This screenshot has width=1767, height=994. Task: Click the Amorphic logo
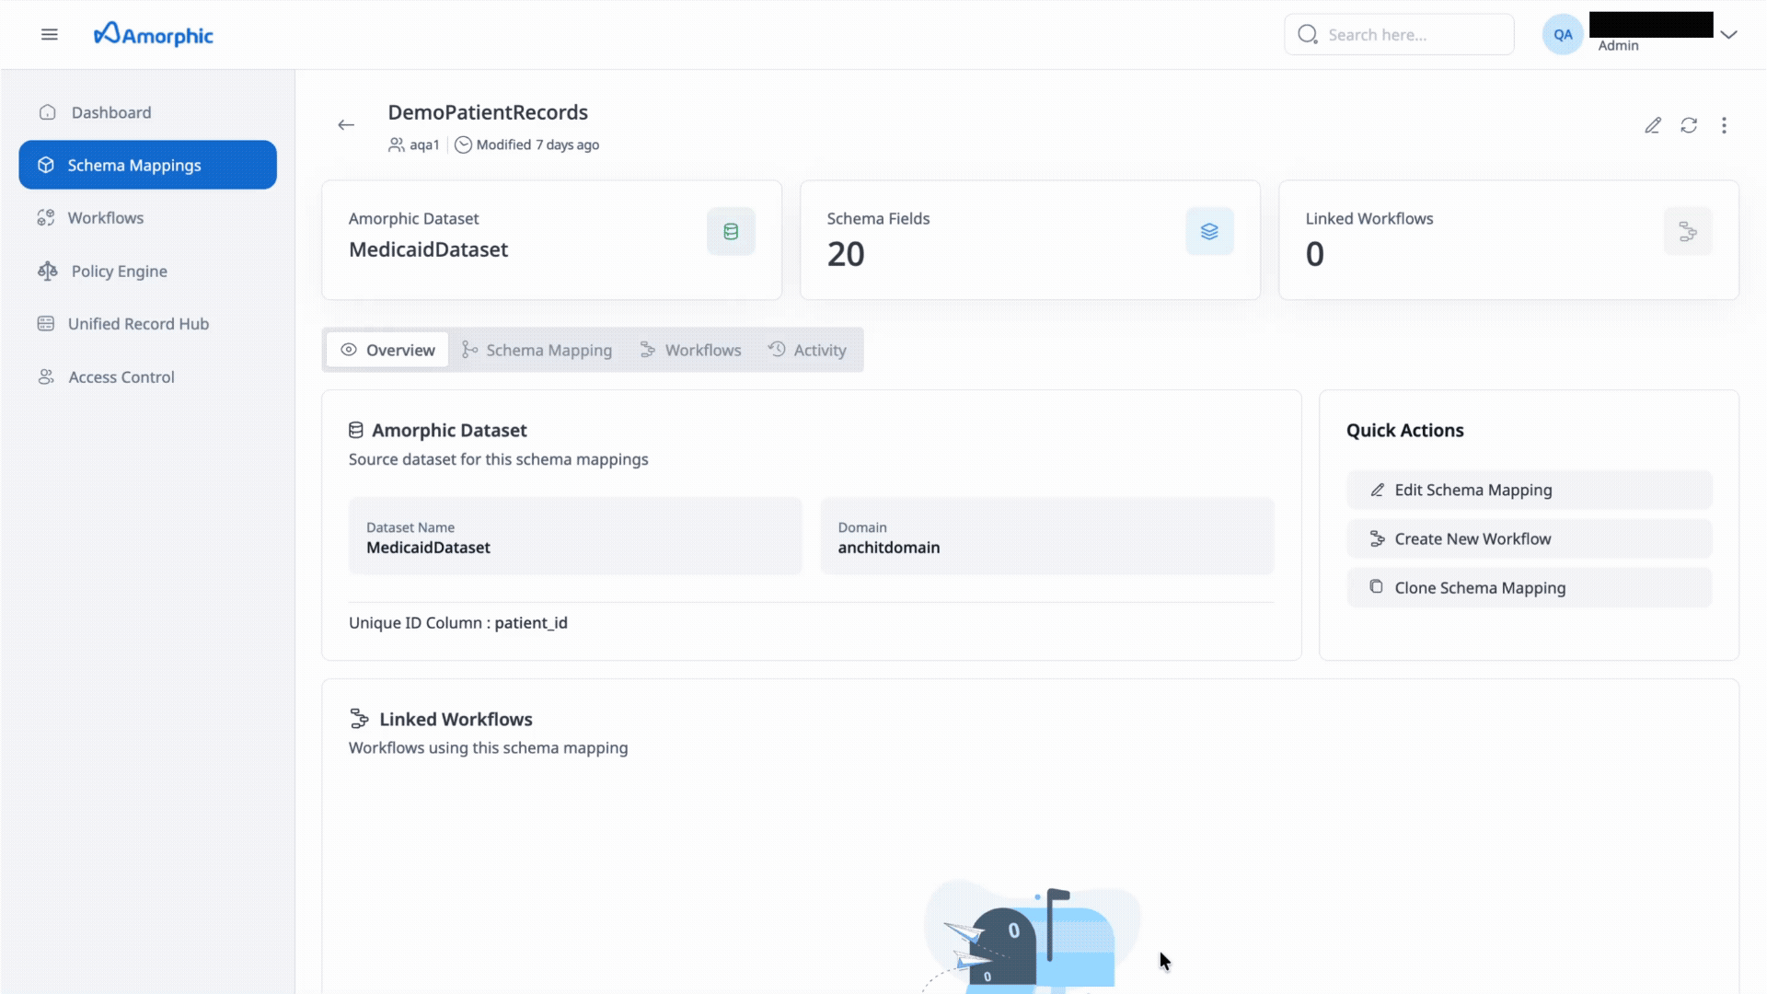153,34
